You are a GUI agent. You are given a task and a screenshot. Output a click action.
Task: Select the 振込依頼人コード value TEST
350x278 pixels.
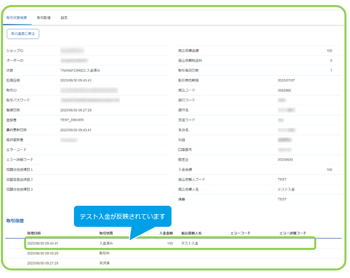point(282,180)
